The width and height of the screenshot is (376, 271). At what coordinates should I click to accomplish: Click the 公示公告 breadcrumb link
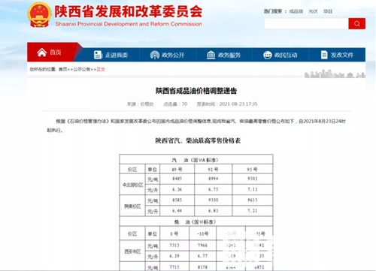[x=82, y=69]
